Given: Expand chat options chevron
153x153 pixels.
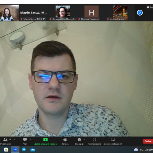Looking at the screenshot, I should pyautogui.click(x=31, y=140).
